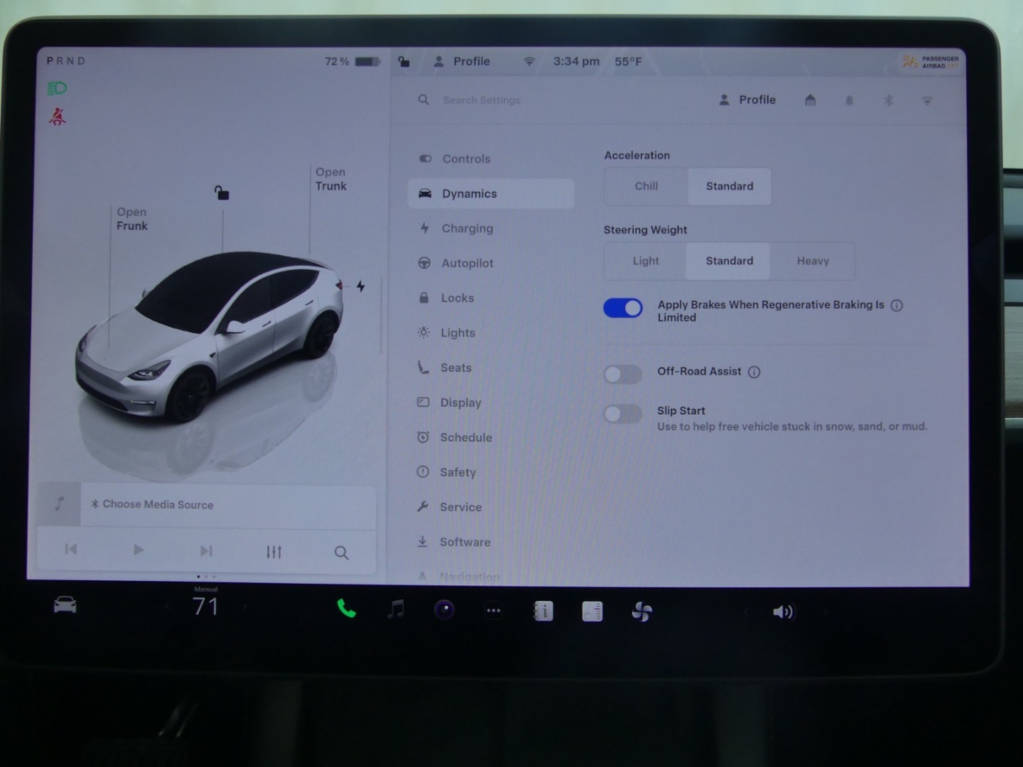Click the car controls icon in the dock
Screen dimensions: 1023x767
(65, 605)
